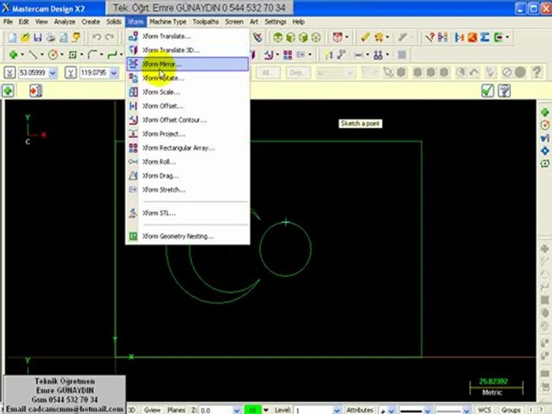Click green plus icon in right vertical toolbar
The height and width of the screenshot is (414, 552).
click(545, 112)
